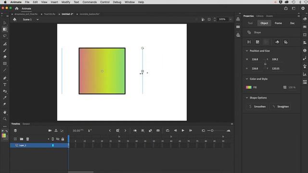
Task: Toggle hide all layers eye icon
Action: [58, 139]
